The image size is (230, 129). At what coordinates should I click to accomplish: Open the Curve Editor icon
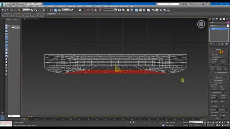(140, 10)
